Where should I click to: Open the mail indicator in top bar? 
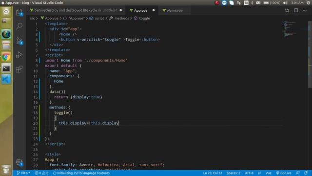pyautogui.click(x=258, y=3)
